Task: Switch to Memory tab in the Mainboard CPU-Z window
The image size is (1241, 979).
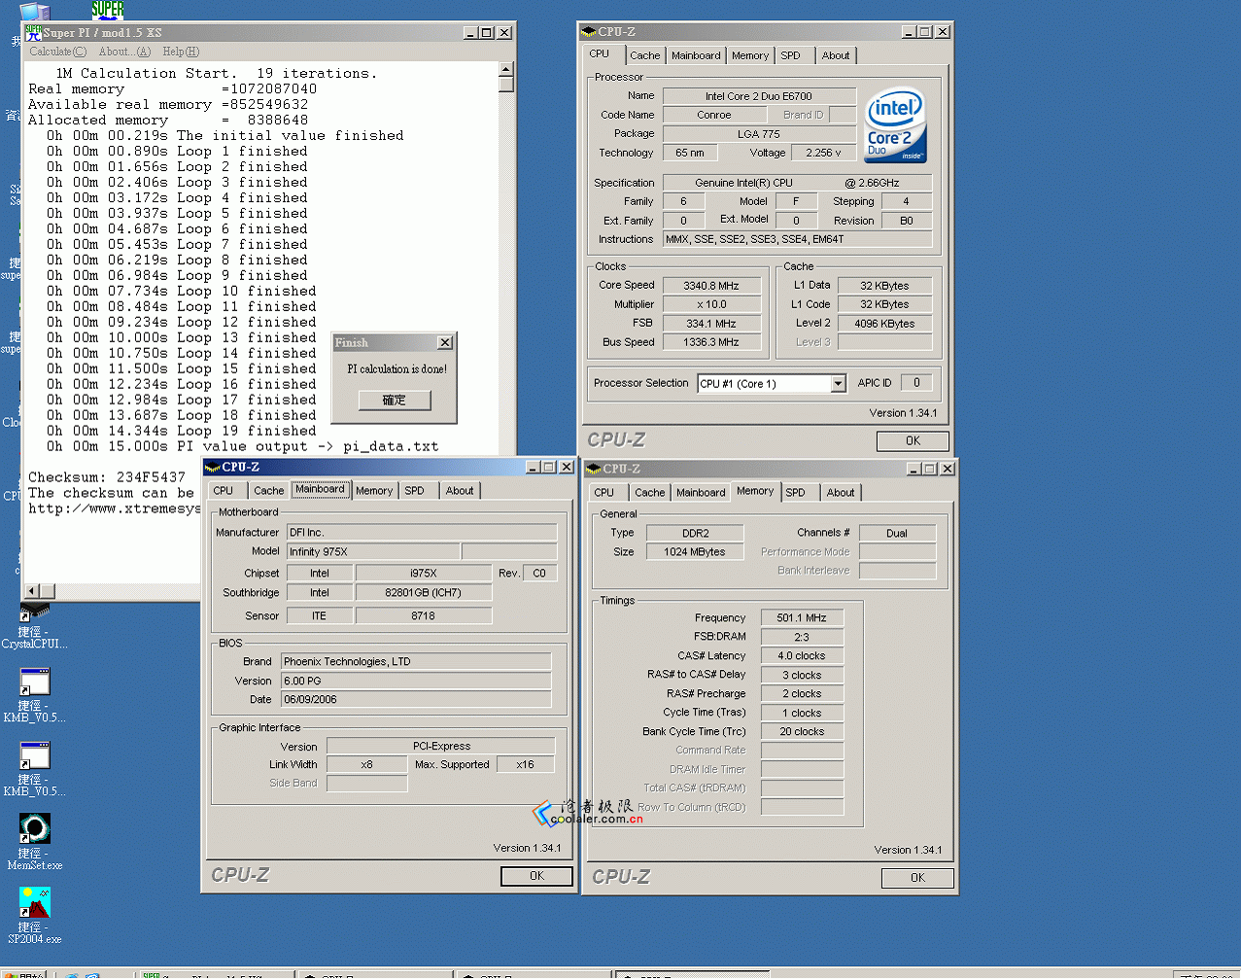Action: [x=374, y=491]
